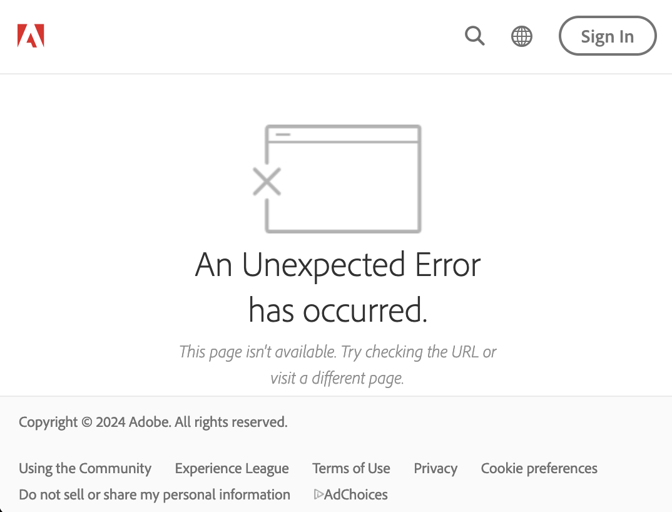
Task: Click the AdChoices text link
Action: click(356, 494)
